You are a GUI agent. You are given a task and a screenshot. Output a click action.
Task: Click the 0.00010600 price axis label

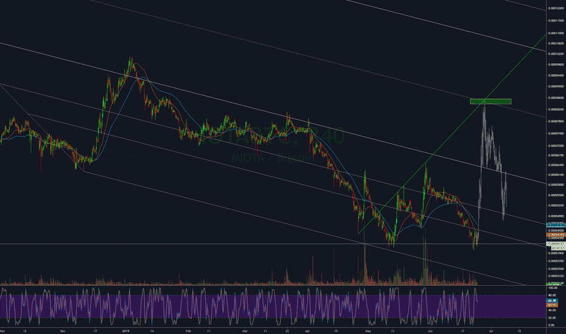[x=557, y=43]
